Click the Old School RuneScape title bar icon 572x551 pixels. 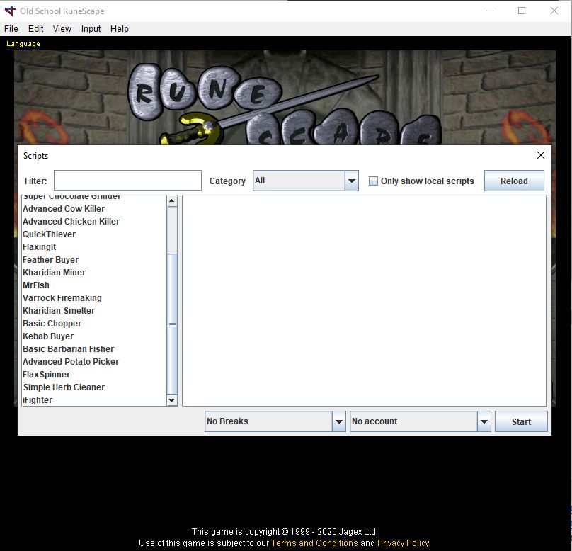coord(9,11)
